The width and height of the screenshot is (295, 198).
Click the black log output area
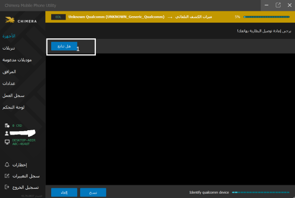point(170,119)
